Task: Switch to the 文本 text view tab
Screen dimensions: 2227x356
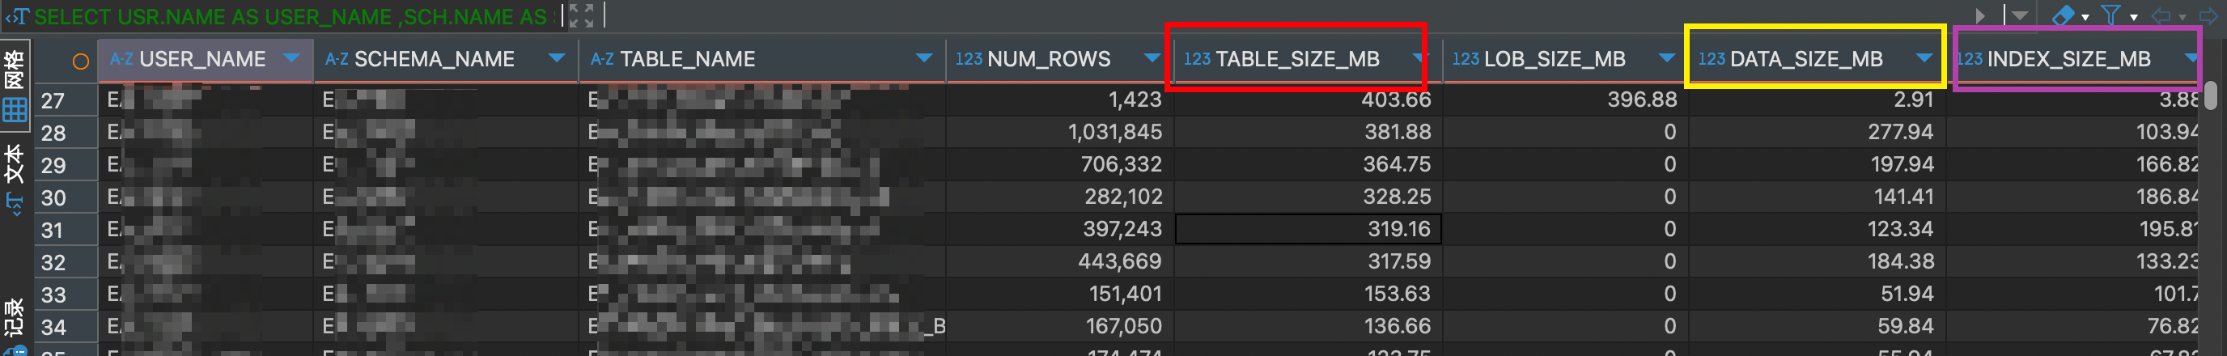Action: tap(15, 164)
